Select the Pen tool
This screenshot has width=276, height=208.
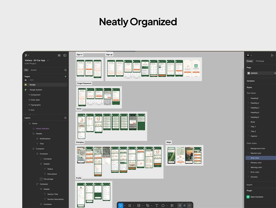click(148, 205)
